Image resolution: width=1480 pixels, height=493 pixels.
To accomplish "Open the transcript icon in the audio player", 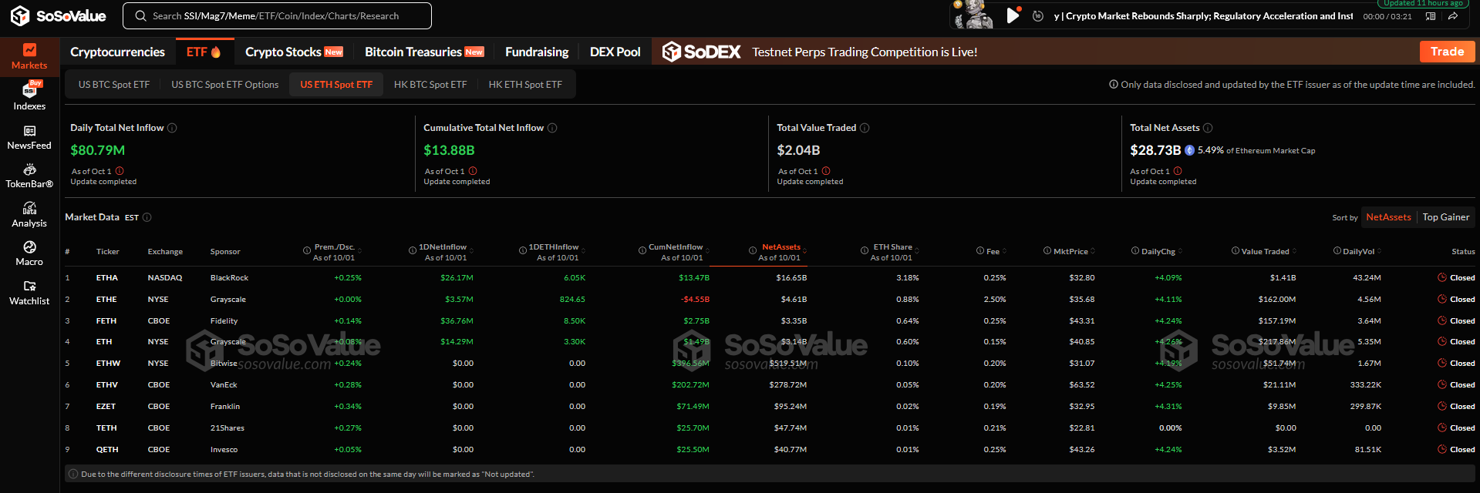I will click(x=1430, y=16).
